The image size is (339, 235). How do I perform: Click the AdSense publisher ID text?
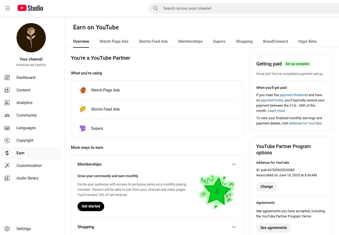coord(275,170)
